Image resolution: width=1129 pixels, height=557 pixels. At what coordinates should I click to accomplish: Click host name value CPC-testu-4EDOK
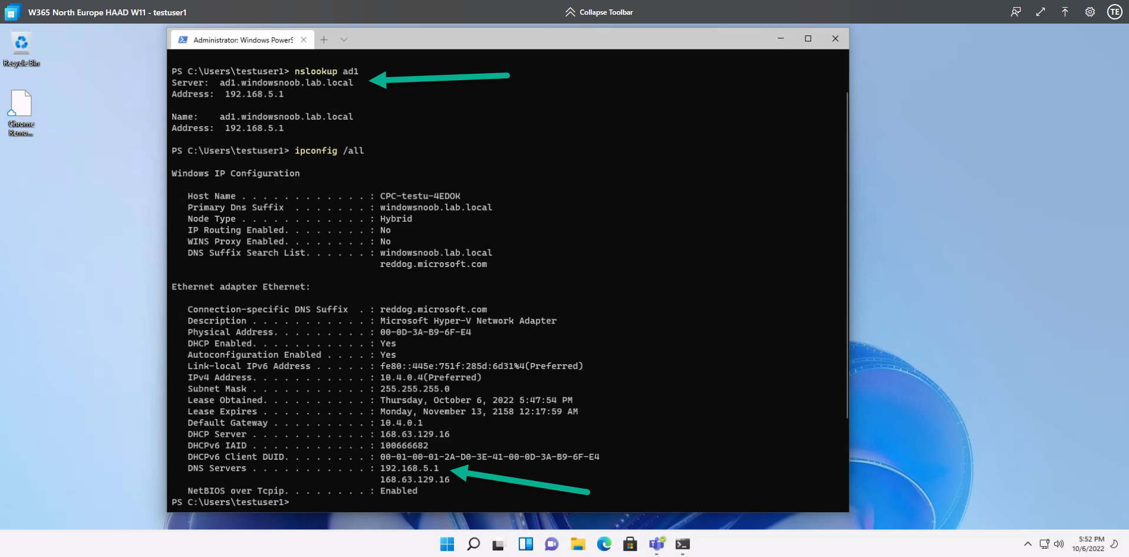click(x=420, y=196)
